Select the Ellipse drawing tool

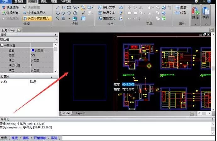point(64,13)
